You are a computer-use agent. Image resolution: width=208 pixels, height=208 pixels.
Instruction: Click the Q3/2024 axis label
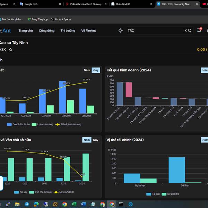46,116
